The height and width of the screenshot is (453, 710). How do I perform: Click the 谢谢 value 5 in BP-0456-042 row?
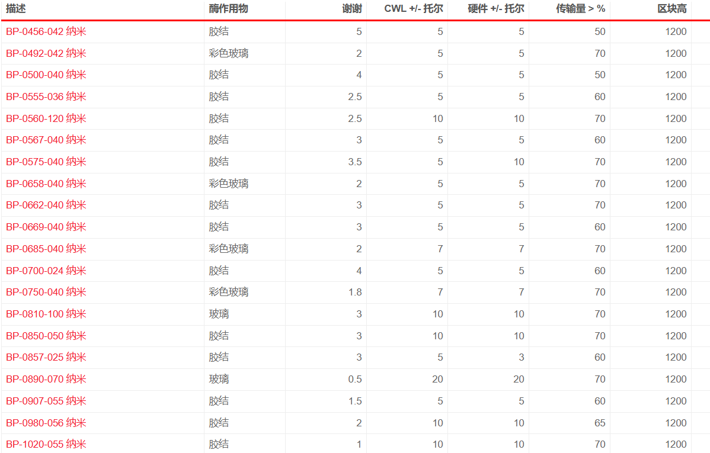pos(359,31)
